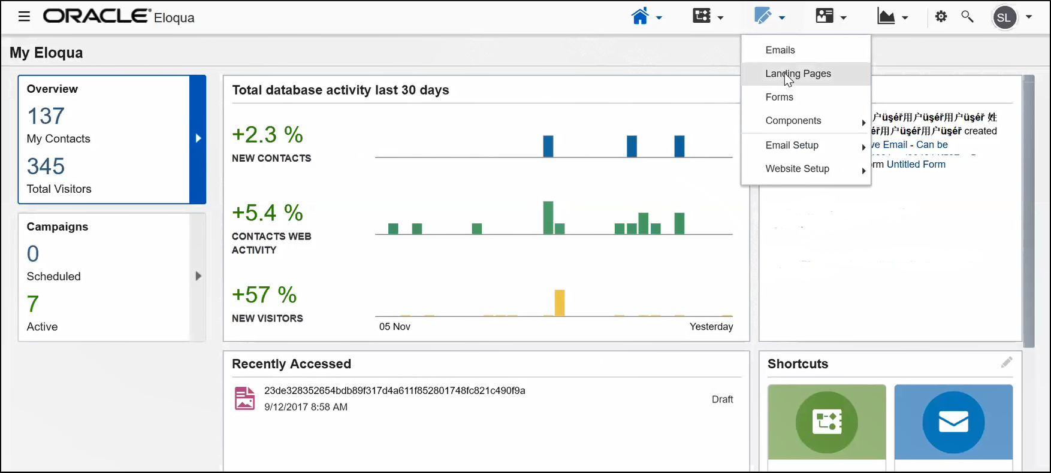The width and height of the screenshot is (1051, 473).
Task: Open the Orchestration campaigns icon
Action: pos(702,16)
